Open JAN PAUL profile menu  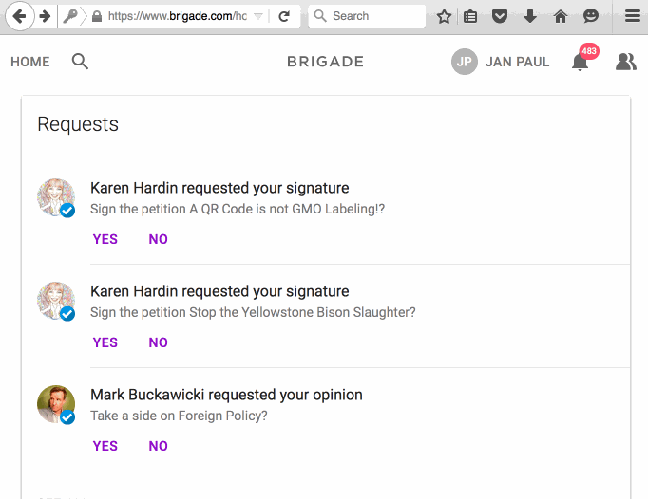[x=517, y=62]
